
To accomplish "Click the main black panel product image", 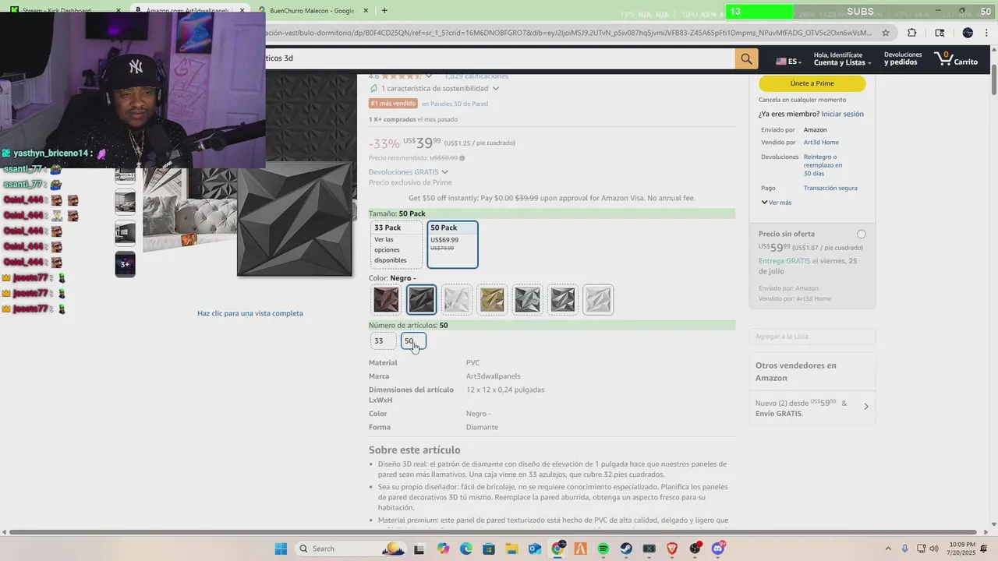I will pyautogui.click(x=295, y=219).
